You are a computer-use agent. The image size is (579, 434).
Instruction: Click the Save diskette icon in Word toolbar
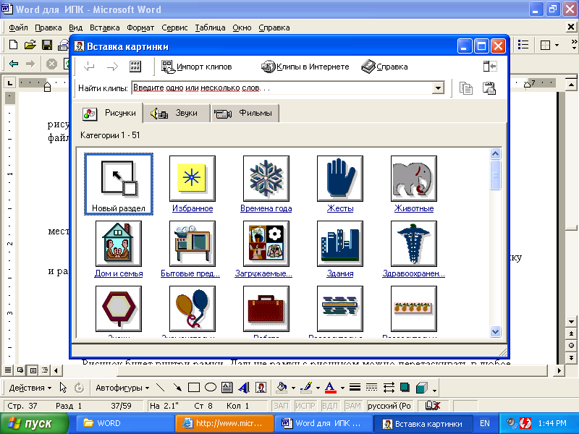tap(47, 45)
